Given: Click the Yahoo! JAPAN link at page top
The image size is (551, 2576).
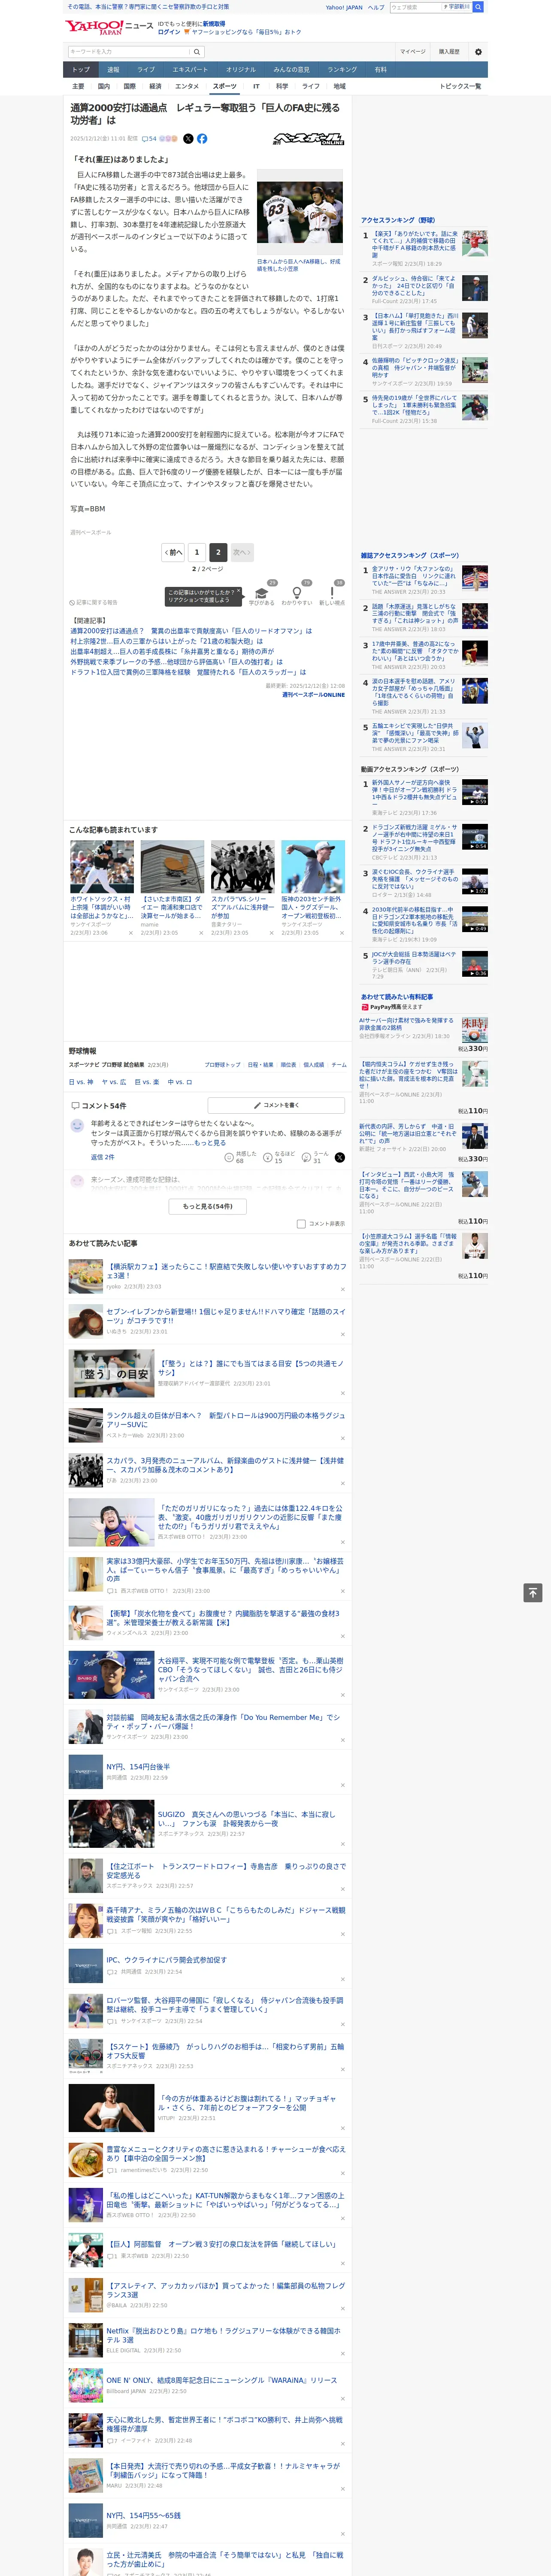Looking at the screenshot, I should pos(344,7).
